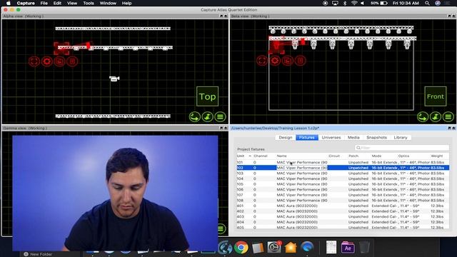Click the red gear icon in Alpha view

click(47, 61)
